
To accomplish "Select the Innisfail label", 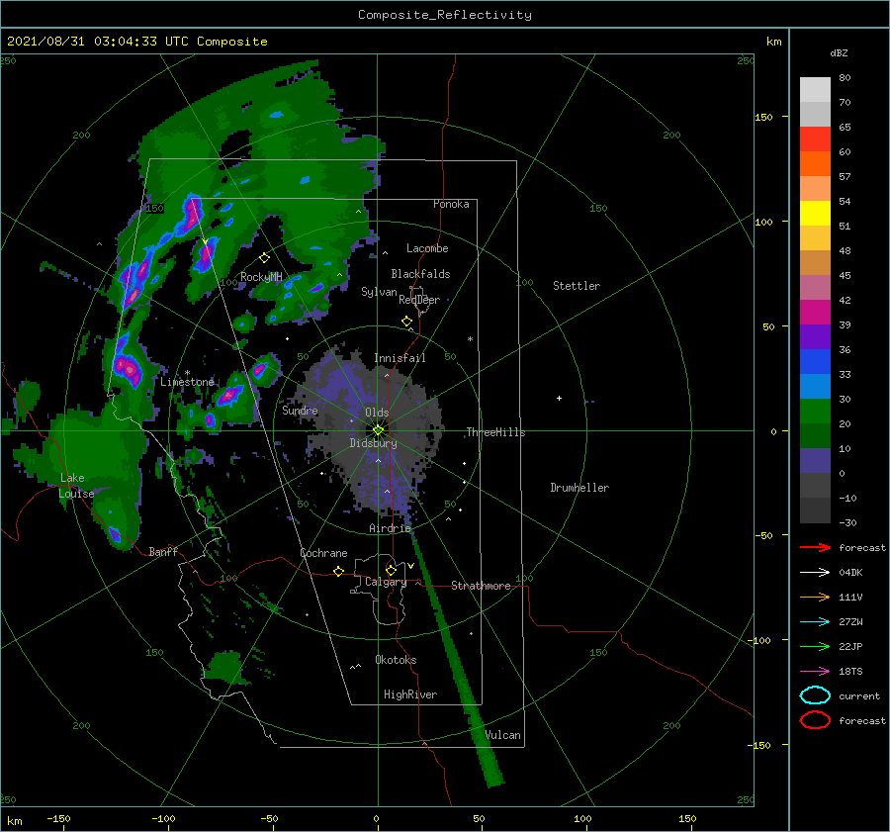I will pos(400,358).
